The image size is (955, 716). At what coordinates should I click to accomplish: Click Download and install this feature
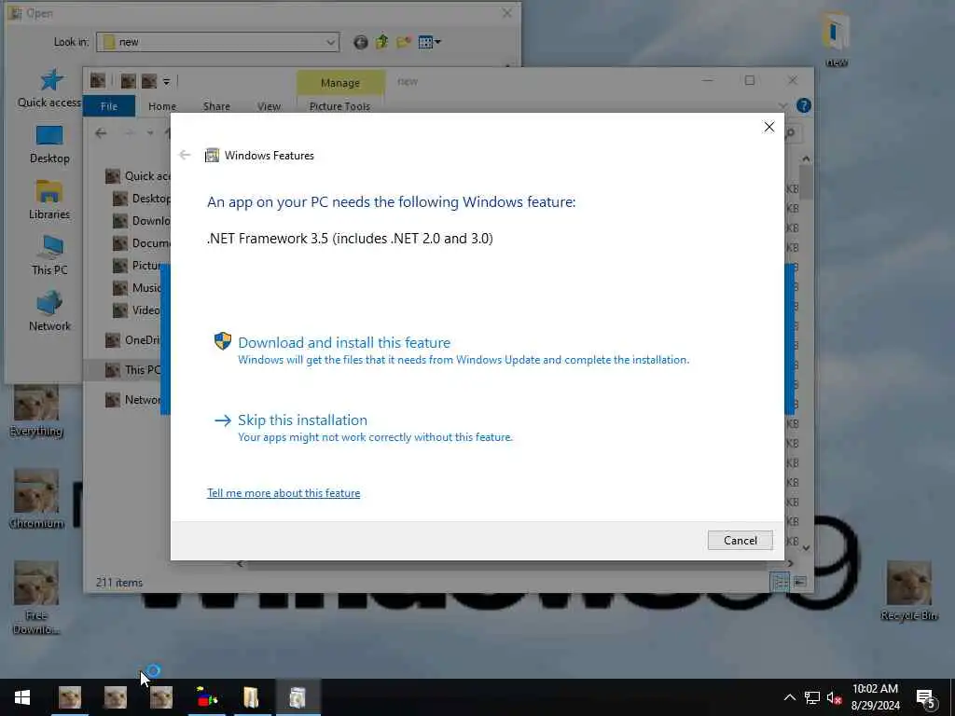344,342
